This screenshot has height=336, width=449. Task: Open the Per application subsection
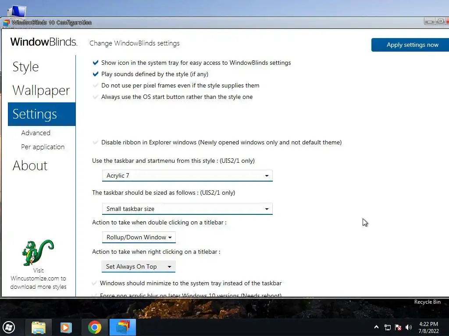(x=43, y=147)
